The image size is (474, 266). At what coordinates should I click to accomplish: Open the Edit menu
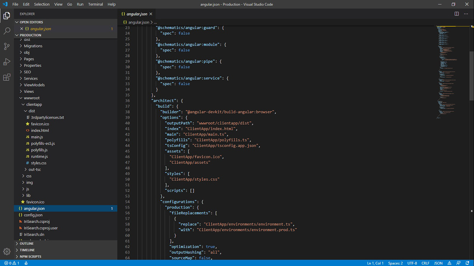coord(26,4)
